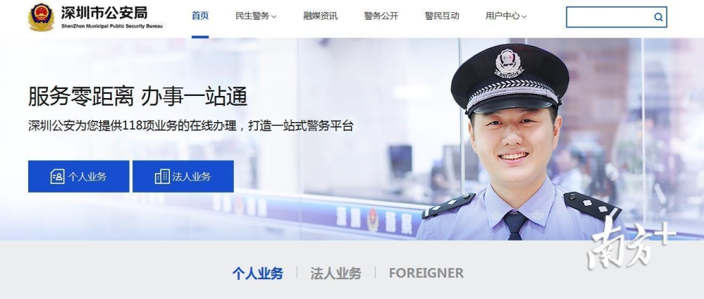Switch to the FOREIGNER tab
Screen dimensions: 704x299
click(426, 274)
